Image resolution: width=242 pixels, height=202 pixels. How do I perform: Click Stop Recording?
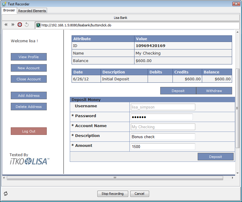[x=113, y=194]
